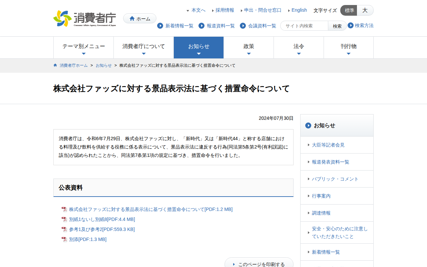Switch to the English site
This screenshot has height=267, width=427.
(x=299, y=10)
